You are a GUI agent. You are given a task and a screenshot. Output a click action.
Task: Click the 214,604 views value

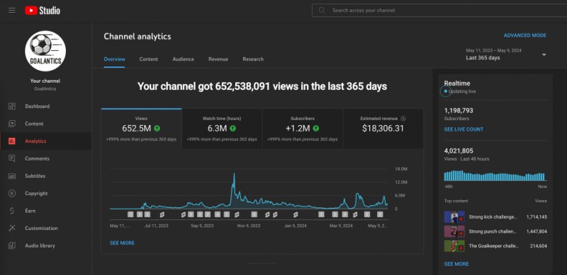pyautogui.click(x=538, y=246)
